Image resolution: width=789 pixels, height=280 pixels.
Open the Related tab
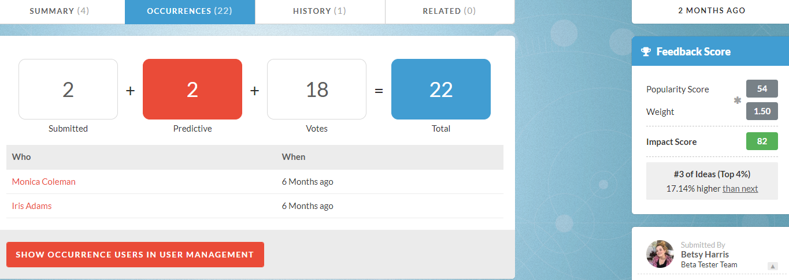(449, 11)
